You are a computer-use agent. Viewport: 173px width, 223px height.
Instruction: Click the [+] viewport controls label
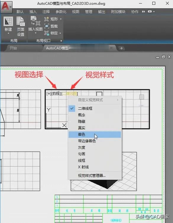tap(49, 94)
